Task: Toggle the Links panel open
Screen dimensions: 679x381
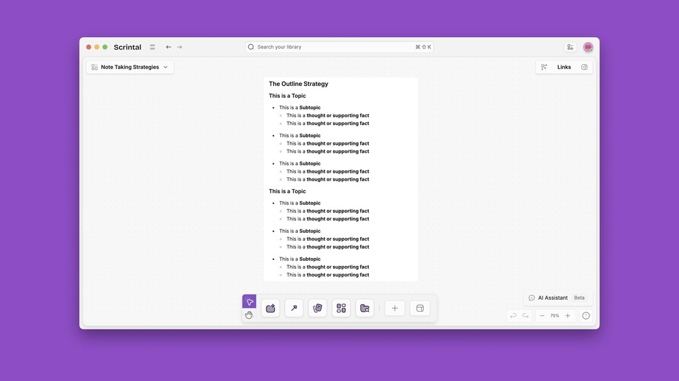Action: tap(563, 67)
